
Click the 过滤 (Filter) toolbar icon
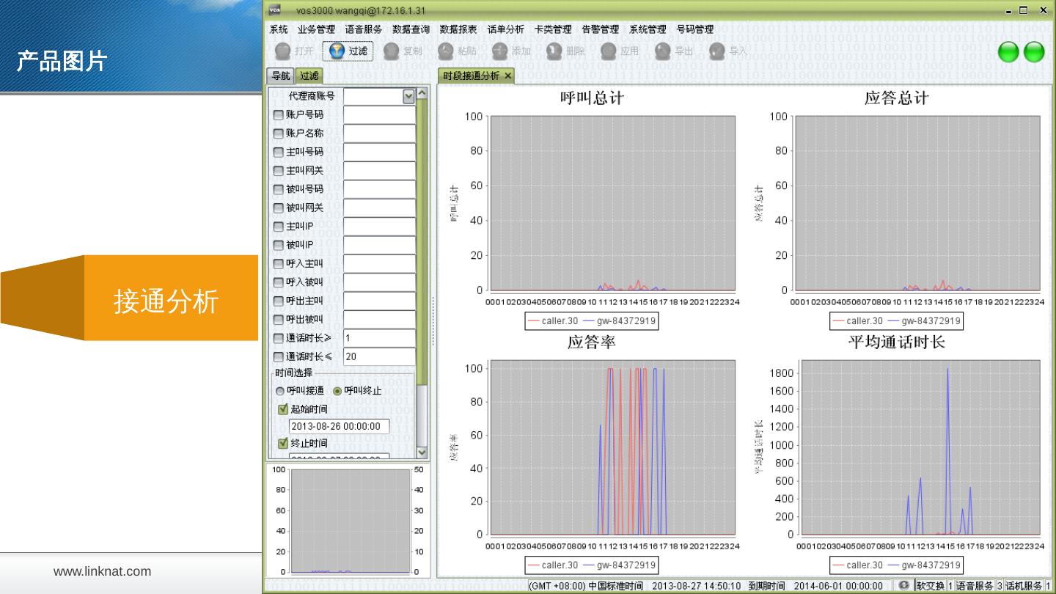(x=337, y=51)
